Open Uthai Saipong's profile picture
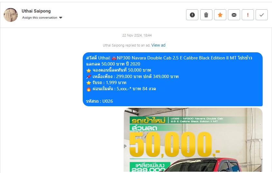The height and width of the screenshot is (173, 272). [x=11, y=15]
